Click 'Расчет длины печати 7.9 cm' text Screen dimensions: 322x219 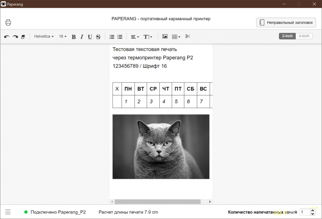(128, 212)
